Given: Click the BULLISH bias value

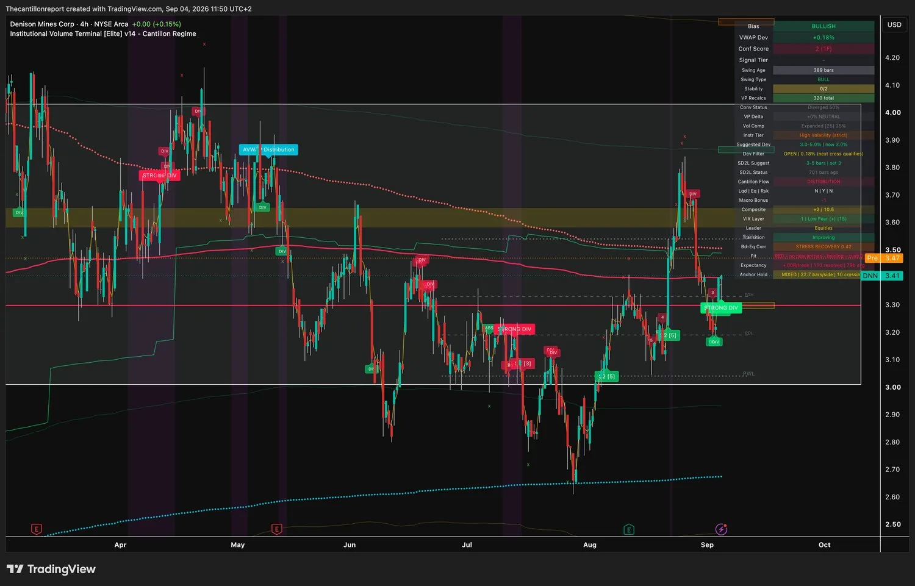Looking at the screenshot, I should pos(823,26).
